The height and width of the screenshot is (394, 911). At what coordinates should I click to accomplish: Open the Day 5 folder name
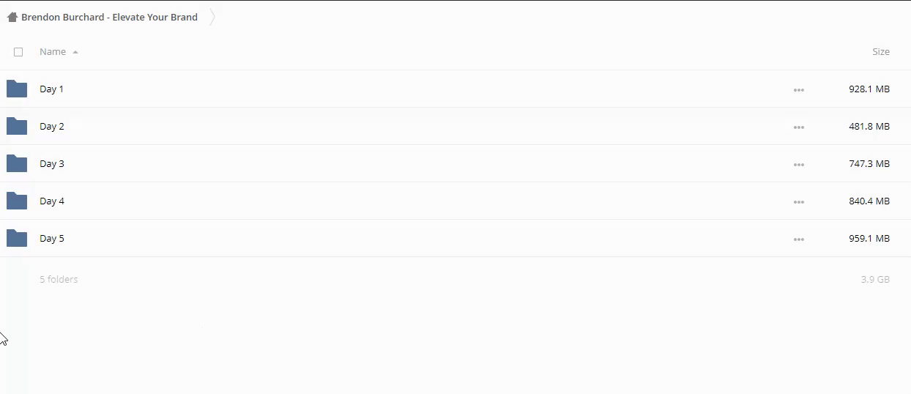[51, 239]
